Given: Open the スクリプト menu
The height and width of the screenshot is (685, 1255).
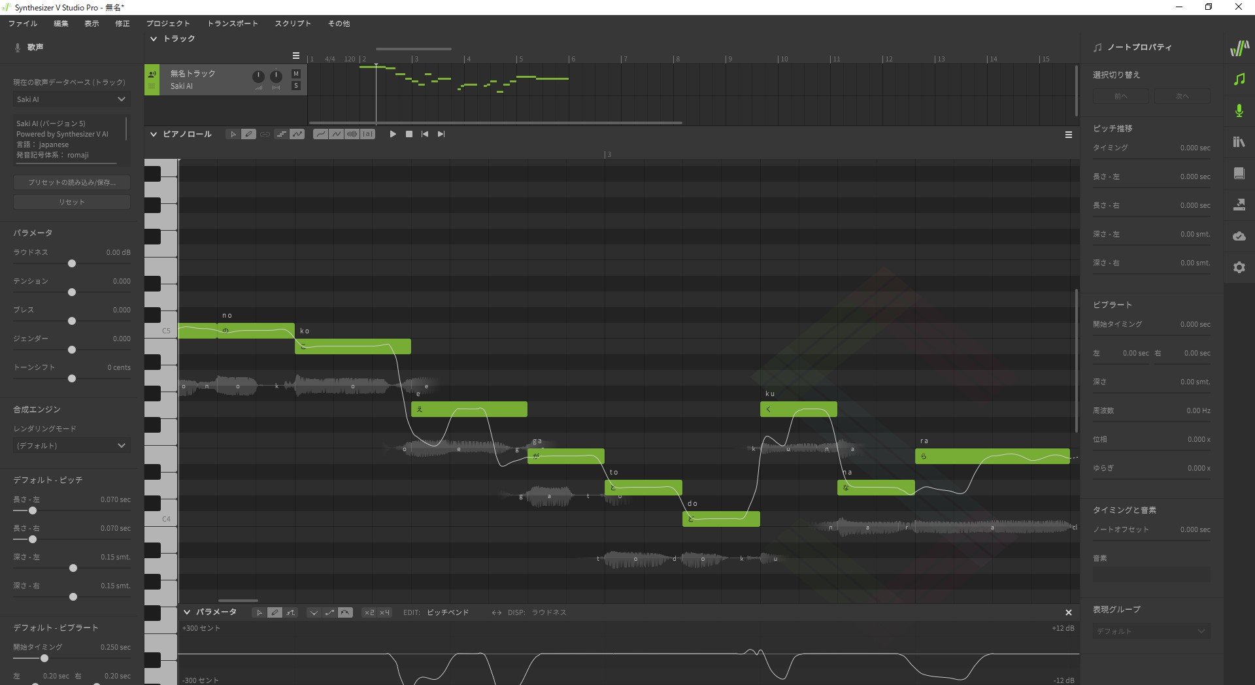Looking at the screenshot, I should (293, 24).
